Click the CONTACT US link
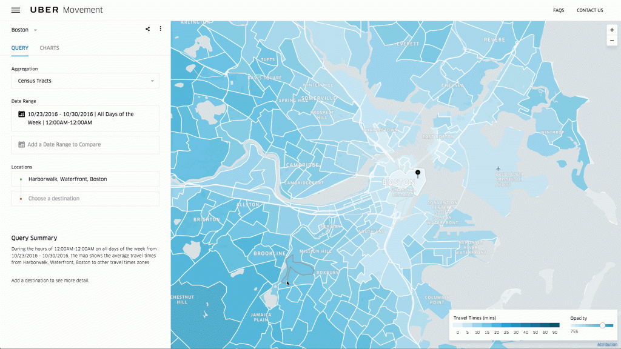Viewport: 621px width, 349px height. click(589, 10)
